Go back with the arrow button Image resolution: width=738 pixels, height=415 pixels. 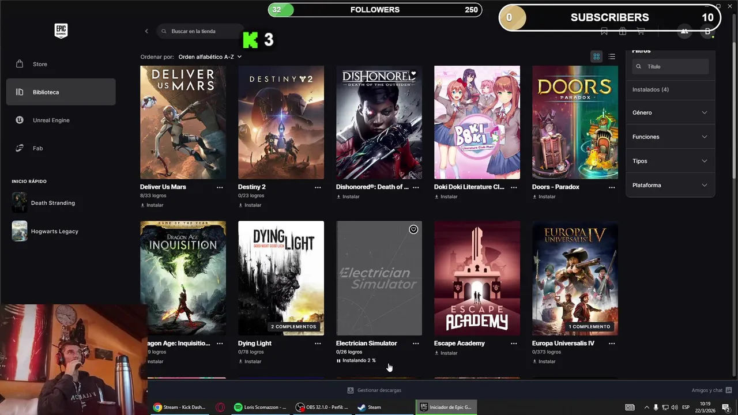point(146,31)
